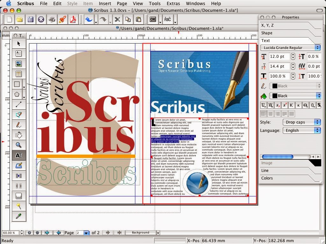The width and height of the screenshot is (326, 244).
Task: Select the Rotate item tool
Action: (19, 135)
